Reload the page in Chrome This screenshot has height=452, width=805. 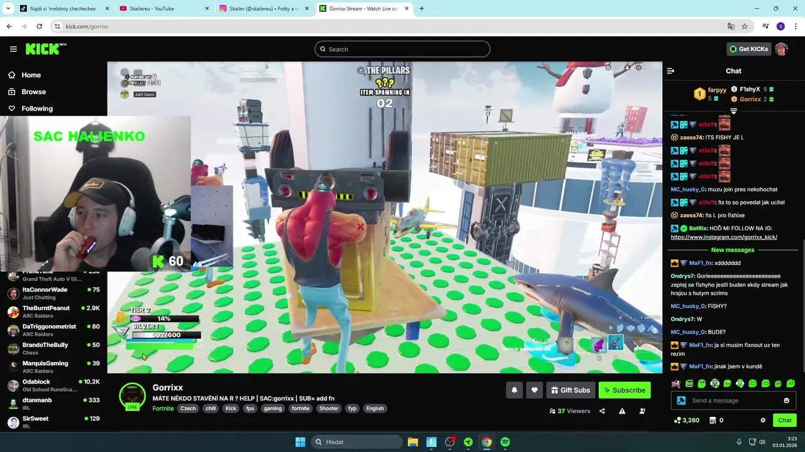pyautogui.click(x=39, y=26)
